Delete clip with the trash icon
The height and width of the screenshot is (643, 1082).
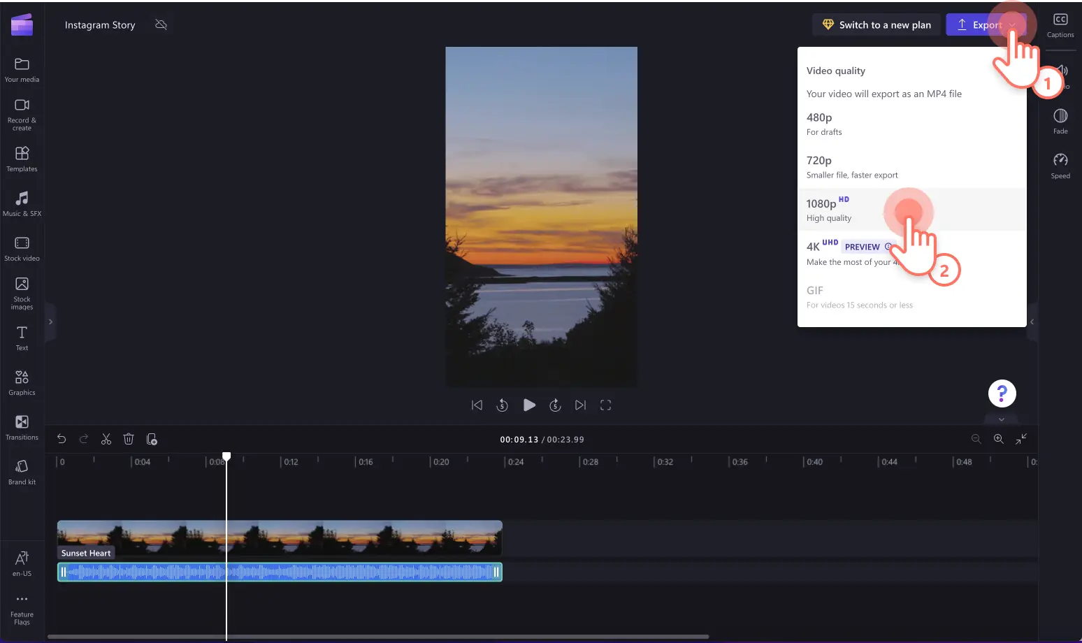129,439
